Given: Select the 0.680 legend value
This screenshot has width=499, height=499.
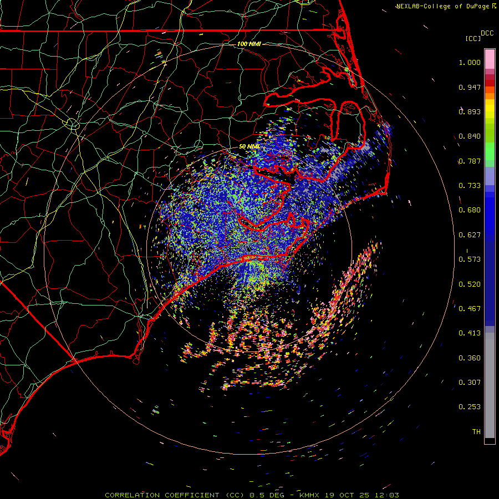Looking at the screenshot, I should point(470,210).
